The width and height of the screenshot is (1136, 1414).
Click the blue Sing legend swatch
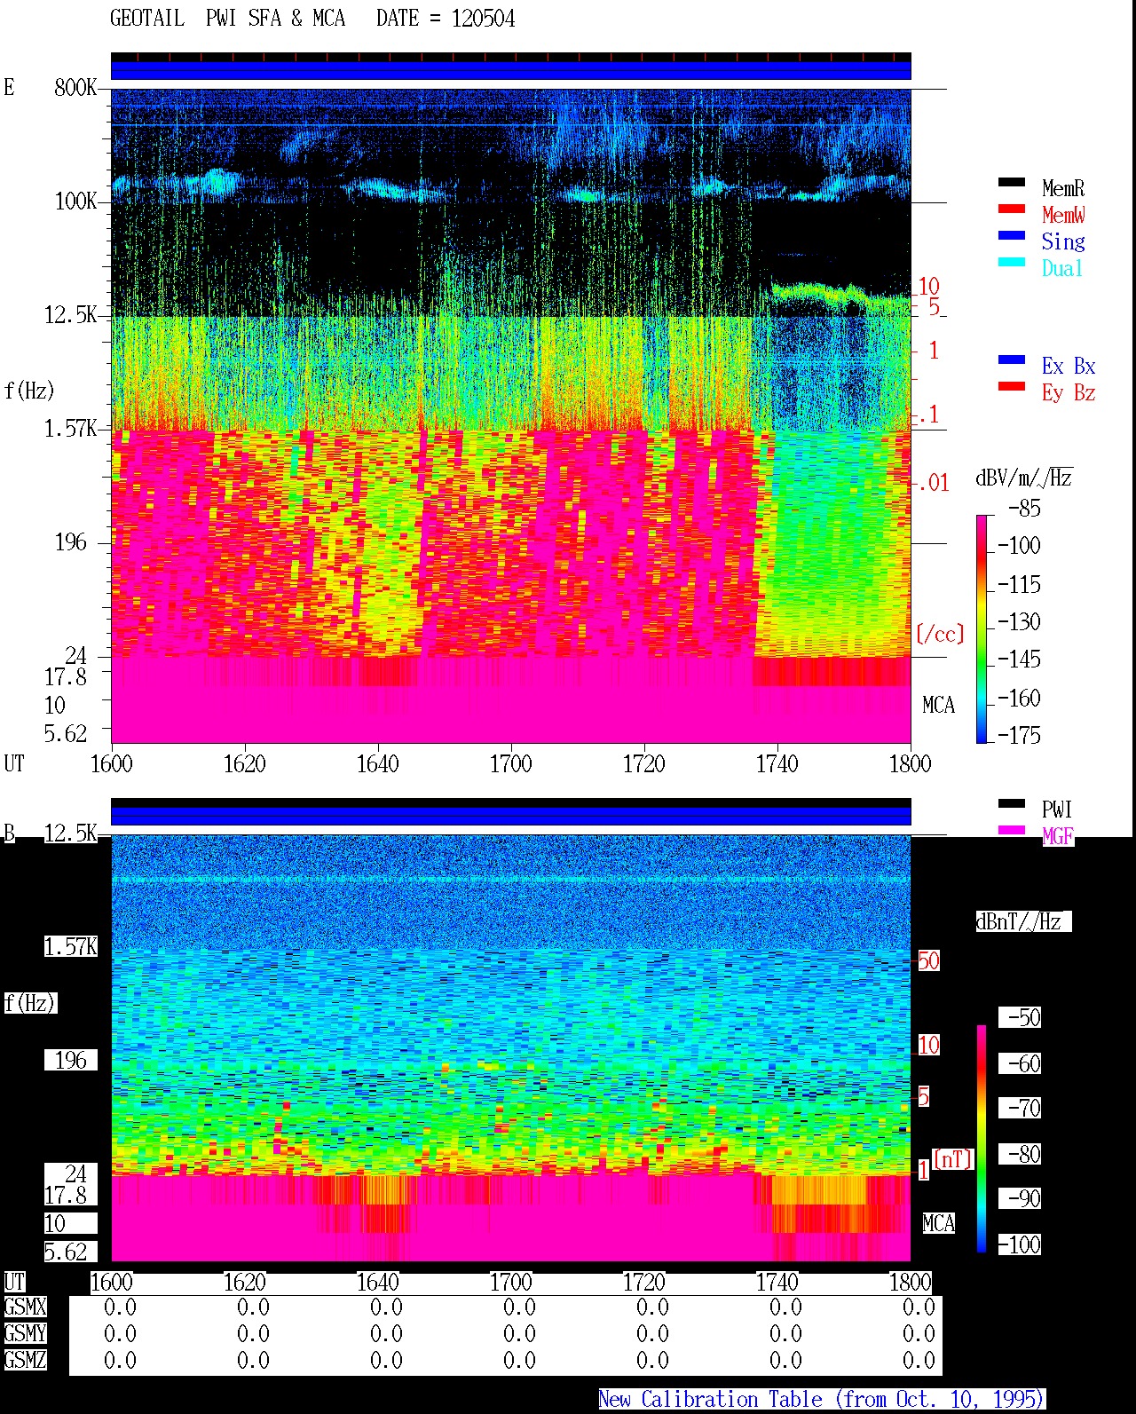[1012, 235]
